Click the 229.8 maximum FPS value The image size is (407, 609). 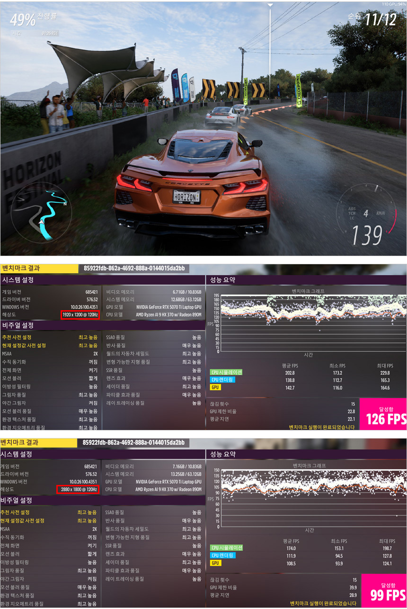point(385,373)
